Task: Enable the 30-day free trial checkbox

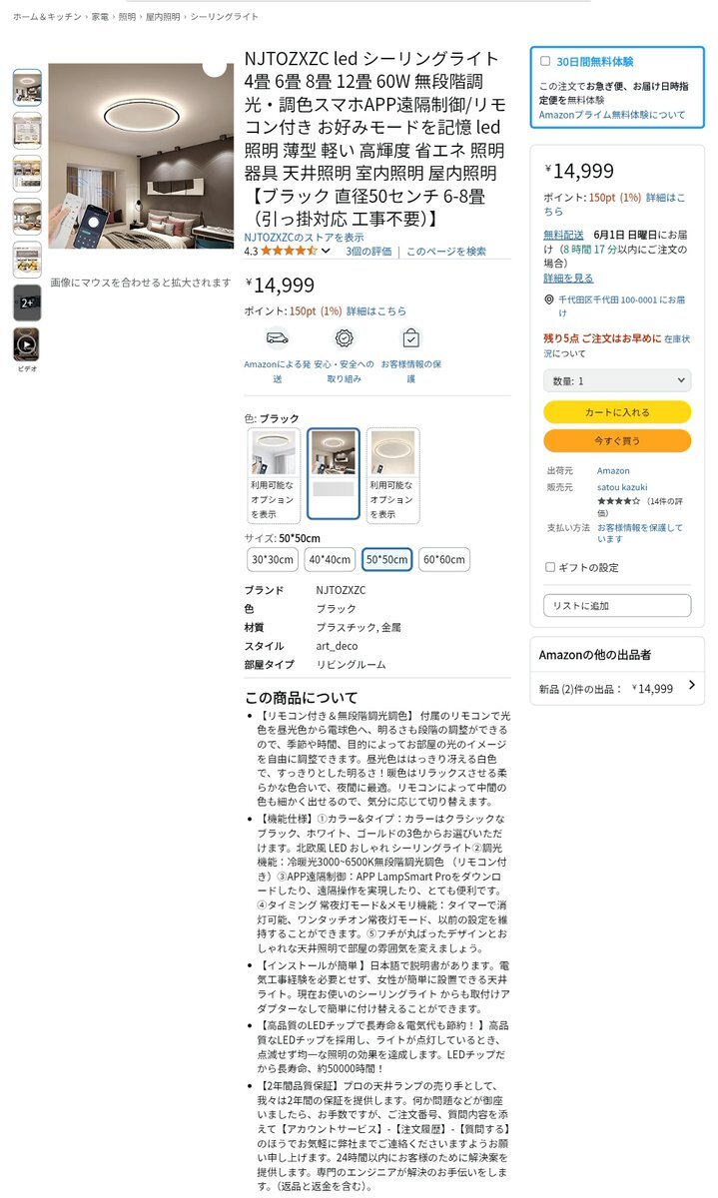Action: click(x=545, y=61)
